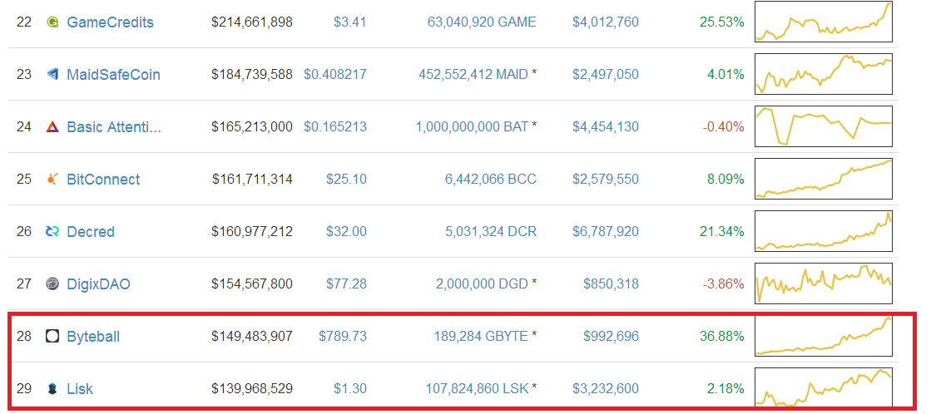Select market cap $160,977,212
The image size is (931, 414).
(252, 231)
